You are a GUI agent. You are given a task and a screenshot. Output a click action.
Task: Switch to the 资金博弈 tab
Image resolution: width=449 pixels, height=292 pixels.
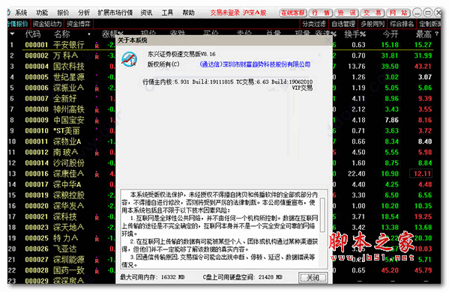pyautogui.click(x=78, y=24)
